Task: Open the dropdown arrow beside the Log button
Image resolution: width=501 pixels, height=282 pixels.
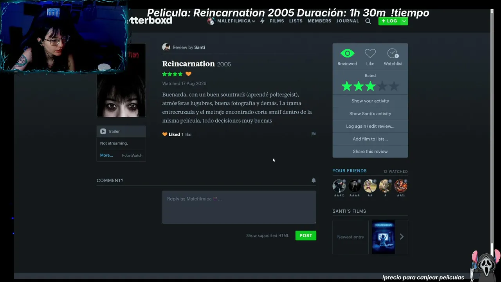Action: (x=404, y=21)
